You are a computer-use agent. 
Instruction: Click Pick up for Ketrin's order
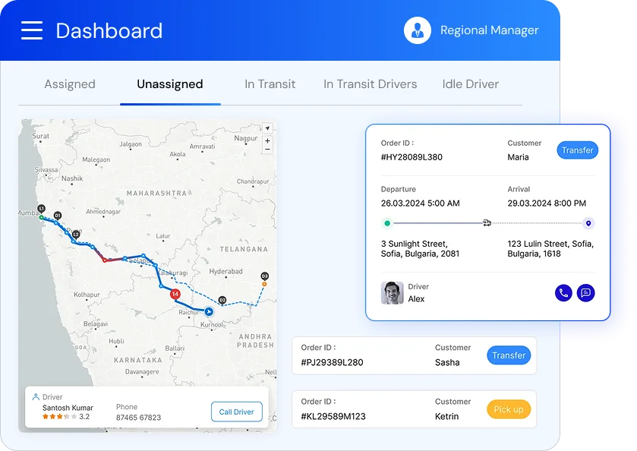[x=508, y=408]
